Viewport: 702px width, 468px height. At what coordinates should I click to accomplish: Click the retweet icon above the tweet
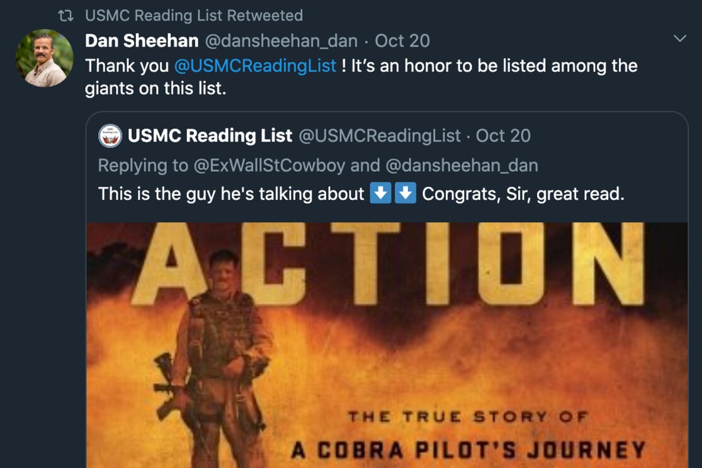click(x=65, y=16)
